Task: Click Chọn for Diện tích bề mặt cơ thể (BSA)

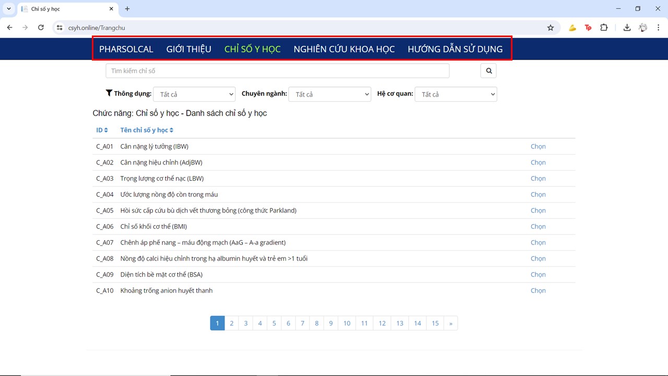Action: (538, 275)
